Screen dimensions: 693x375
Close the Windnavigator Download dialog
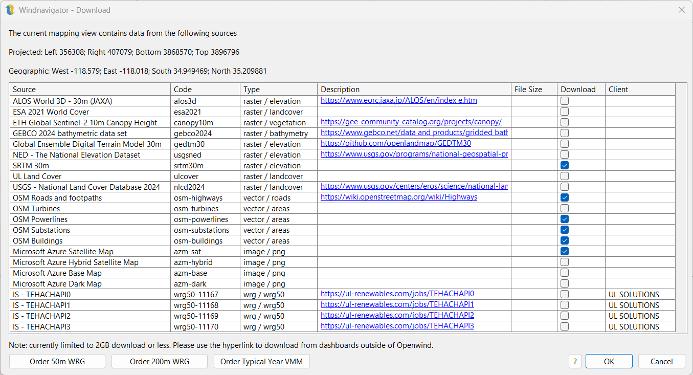coord(681,10)
